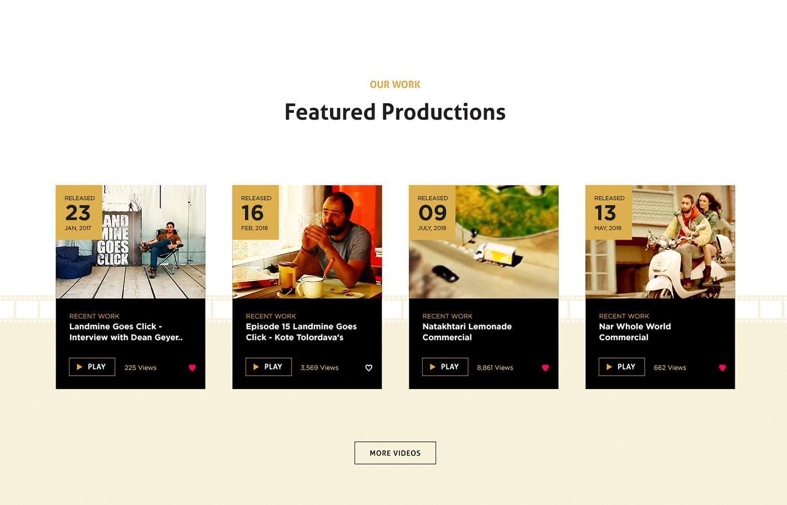The width and height of the screenshot is (787, 505).
Task: Open Episode 15 Landmine Goes Click title
Action: [301, 332]
